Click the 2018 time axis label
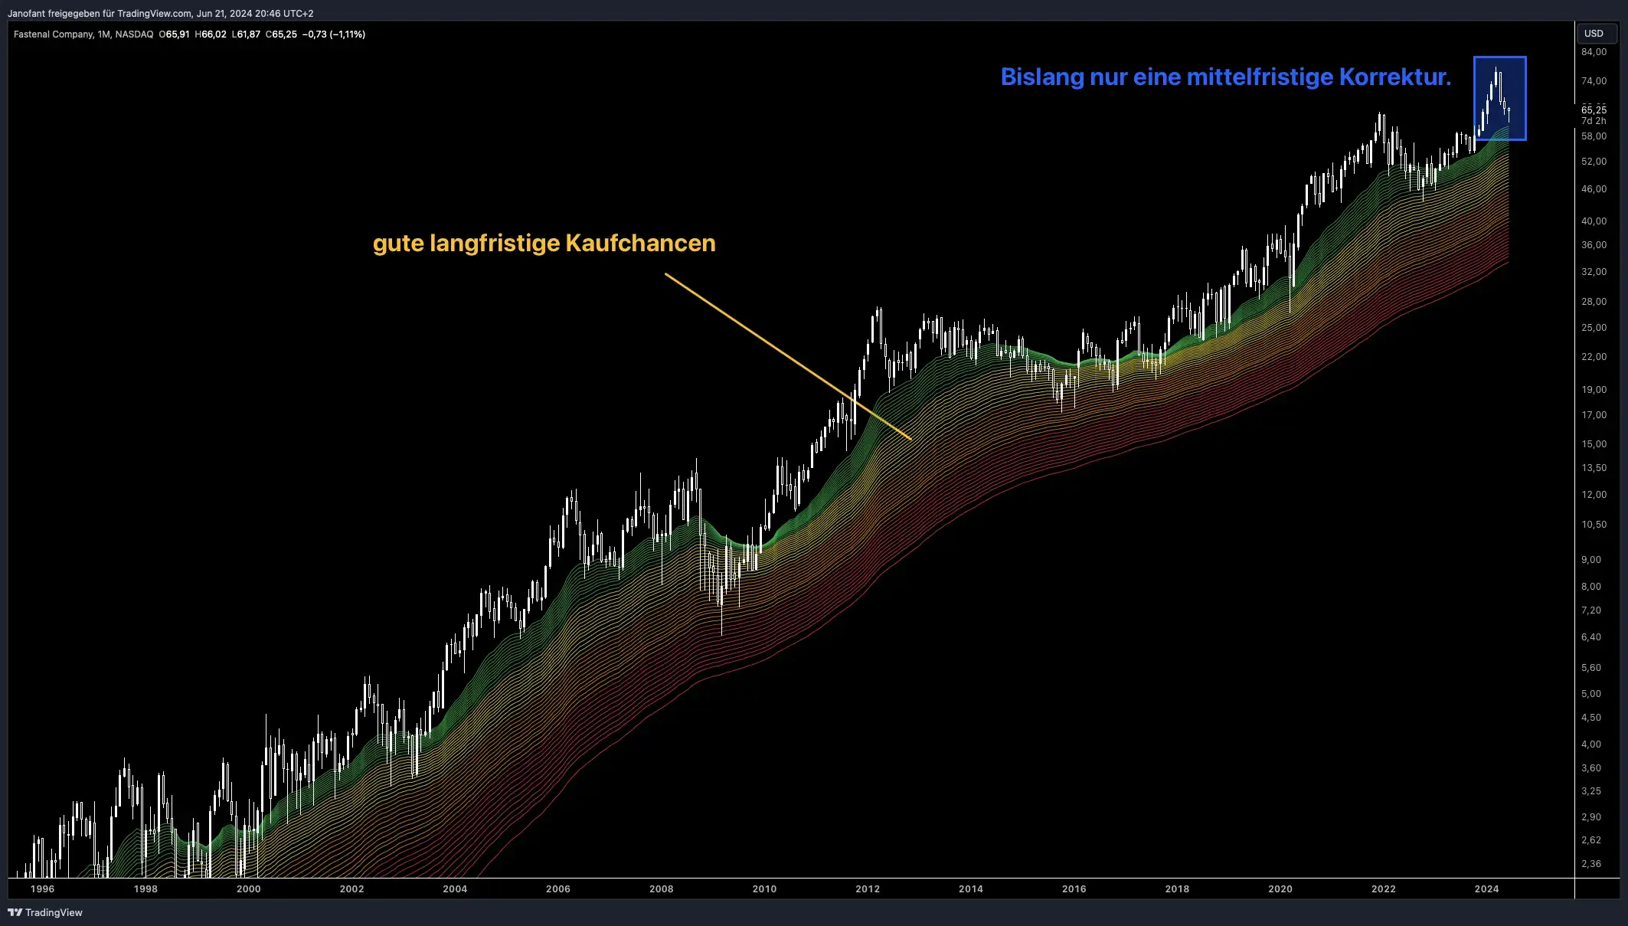This screenshot has width=1628, height=926. pos(1177,889)
